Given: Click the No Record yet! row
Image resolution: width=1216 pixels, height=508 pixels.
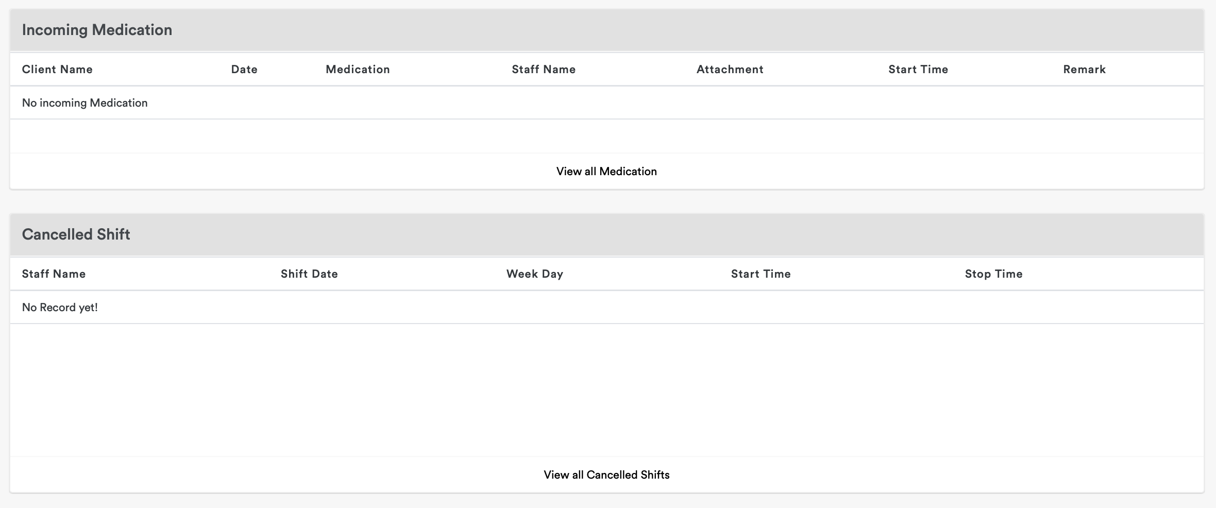Looking at the screenshot, I should click(x=60, y=308).
